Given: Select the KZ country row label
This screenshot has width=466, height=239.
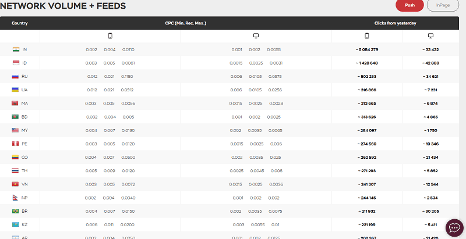Looking at the screenshot, I should tap(24, 224).
